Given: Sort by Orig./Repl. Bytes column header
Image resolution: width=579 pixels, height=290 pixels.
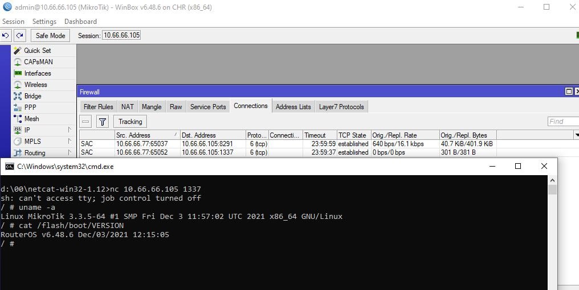Looking at the screenshot, I should 468,135.
